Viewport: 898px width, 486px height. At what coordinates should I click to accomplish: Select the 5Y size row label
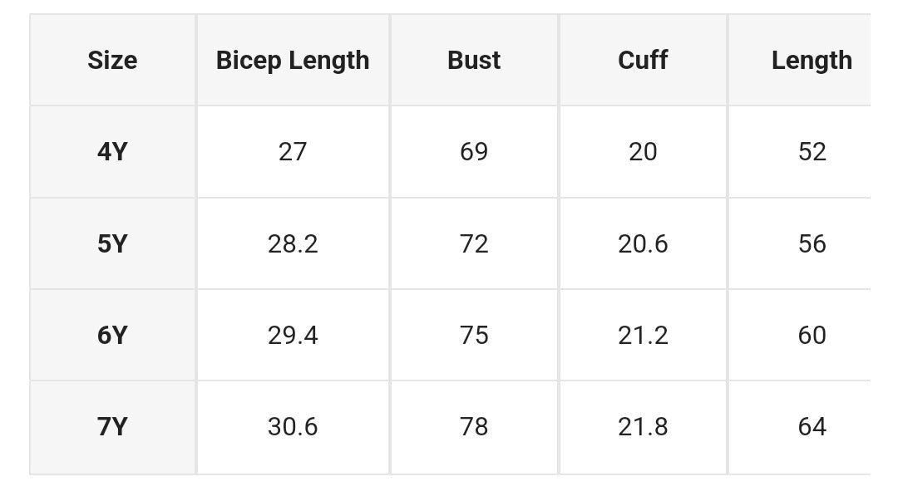[x=112, y=244]
